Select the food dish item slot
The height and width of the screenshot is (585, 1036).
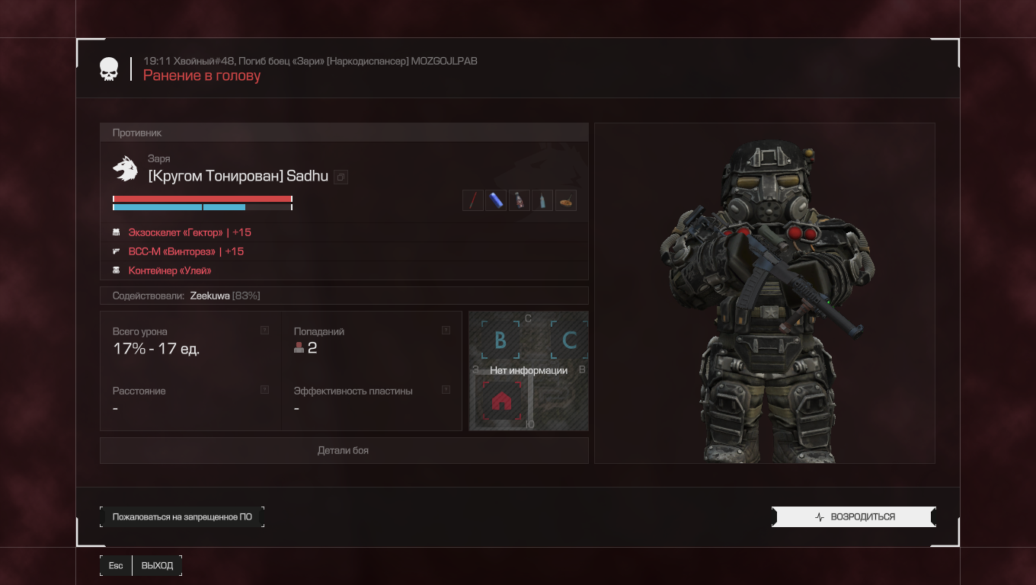click(566, 200)
